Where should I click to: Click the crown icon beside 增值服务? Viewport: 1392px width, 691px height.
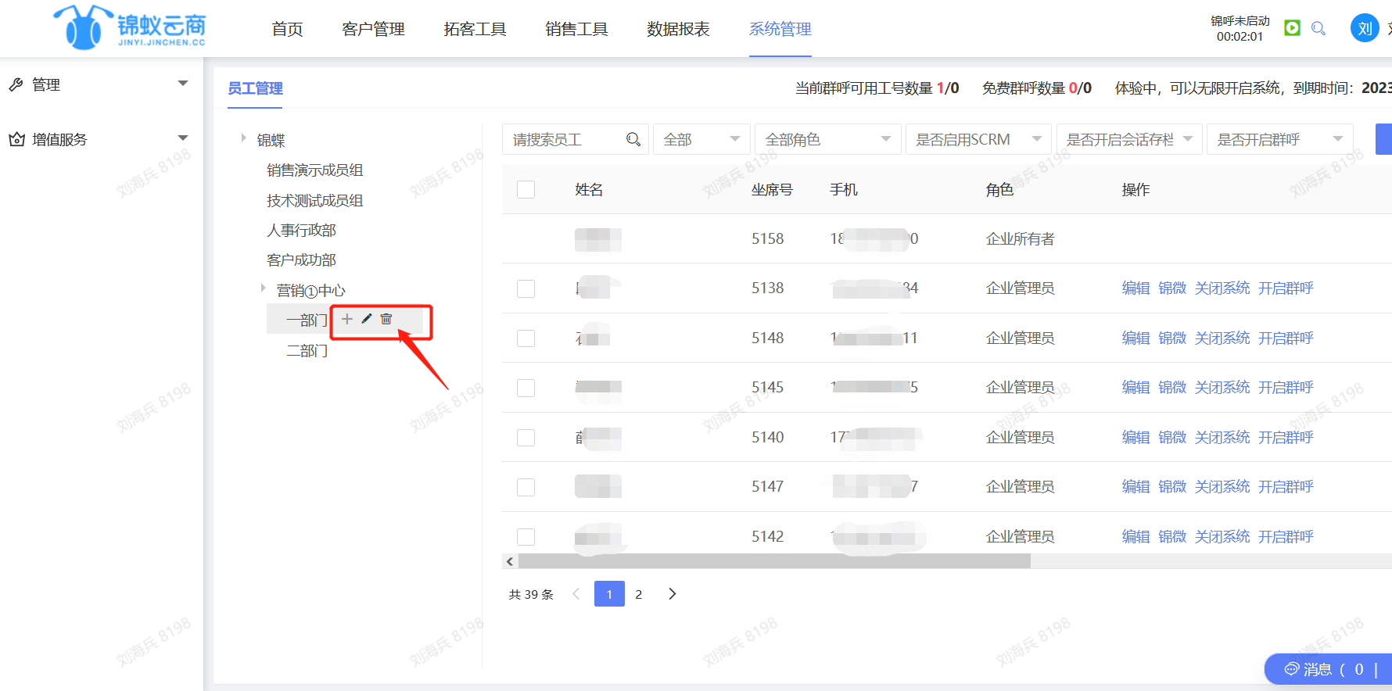(x=16, y=139)
